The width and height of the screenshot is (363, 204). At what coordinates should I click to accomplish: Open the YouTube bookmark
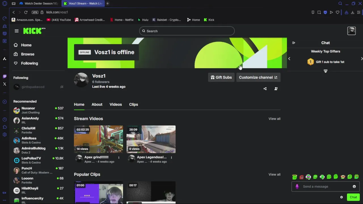click(59, 20)
